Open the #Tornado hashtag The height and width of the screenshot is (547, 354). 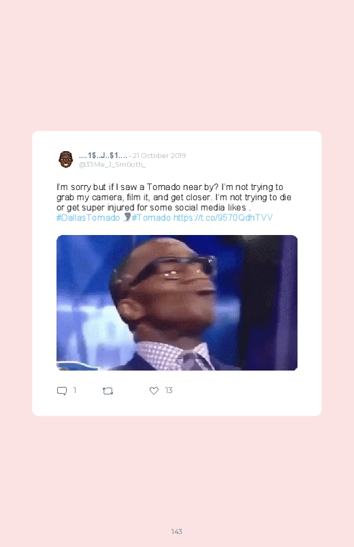pos(151,218)
